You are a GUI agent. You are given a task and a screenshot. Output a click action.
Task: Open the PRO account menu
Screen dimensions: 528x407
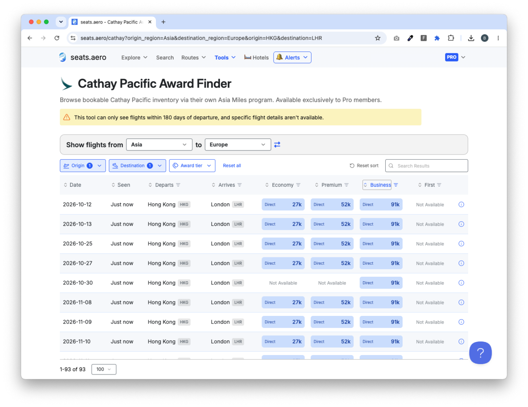click(455, 57)
